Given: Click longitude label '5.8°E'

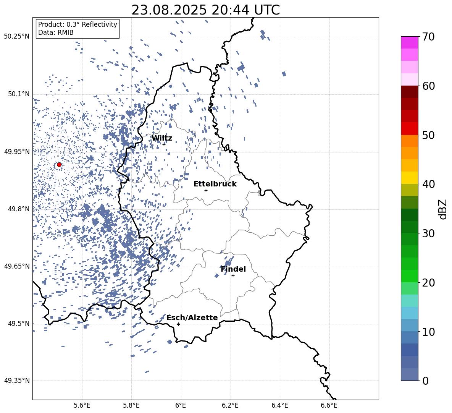Looking at the screenshot, I should click(131, 405).
